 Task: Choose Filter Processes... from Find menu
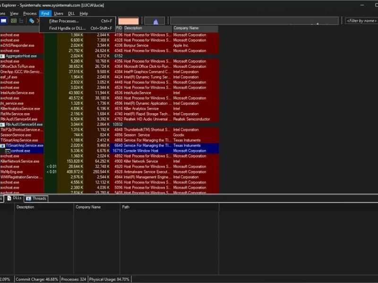click(77, 21)
